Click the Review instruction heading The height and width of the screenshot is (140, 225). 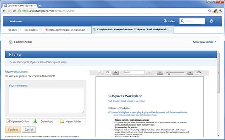point(16,72)
